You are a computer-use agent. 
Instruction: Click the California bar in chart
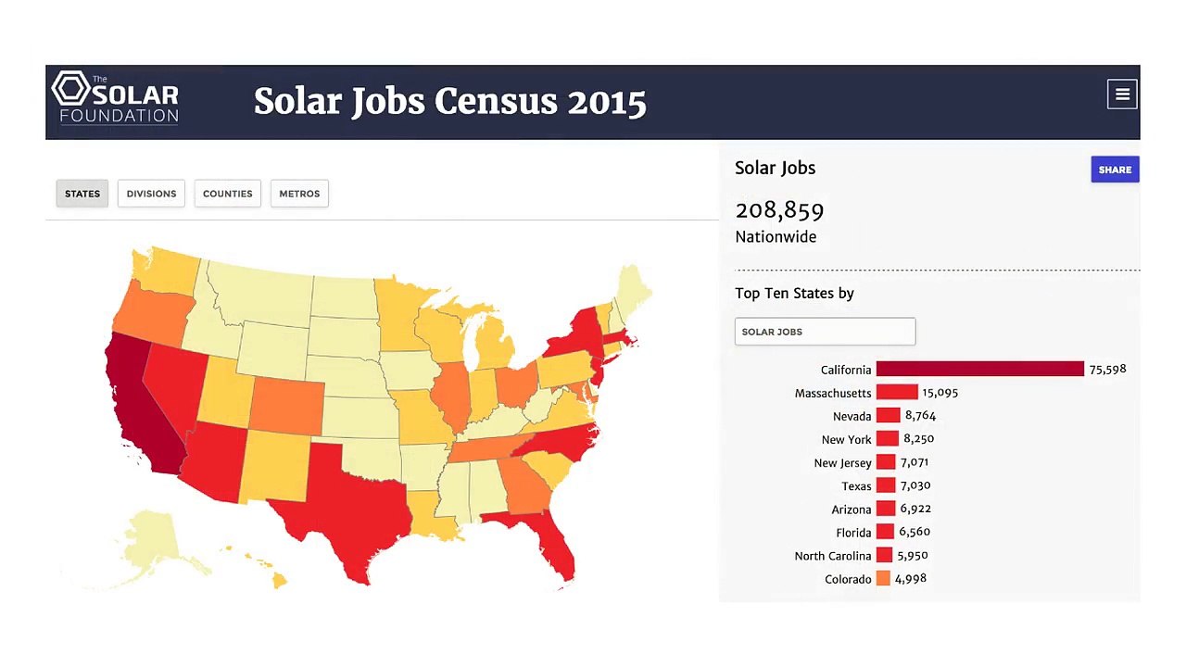[x=979, y=370]
